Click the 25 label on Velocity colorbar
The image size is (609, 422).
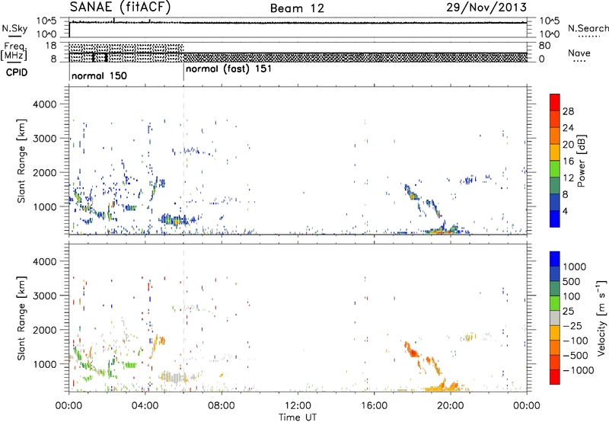tap(568, 311)
